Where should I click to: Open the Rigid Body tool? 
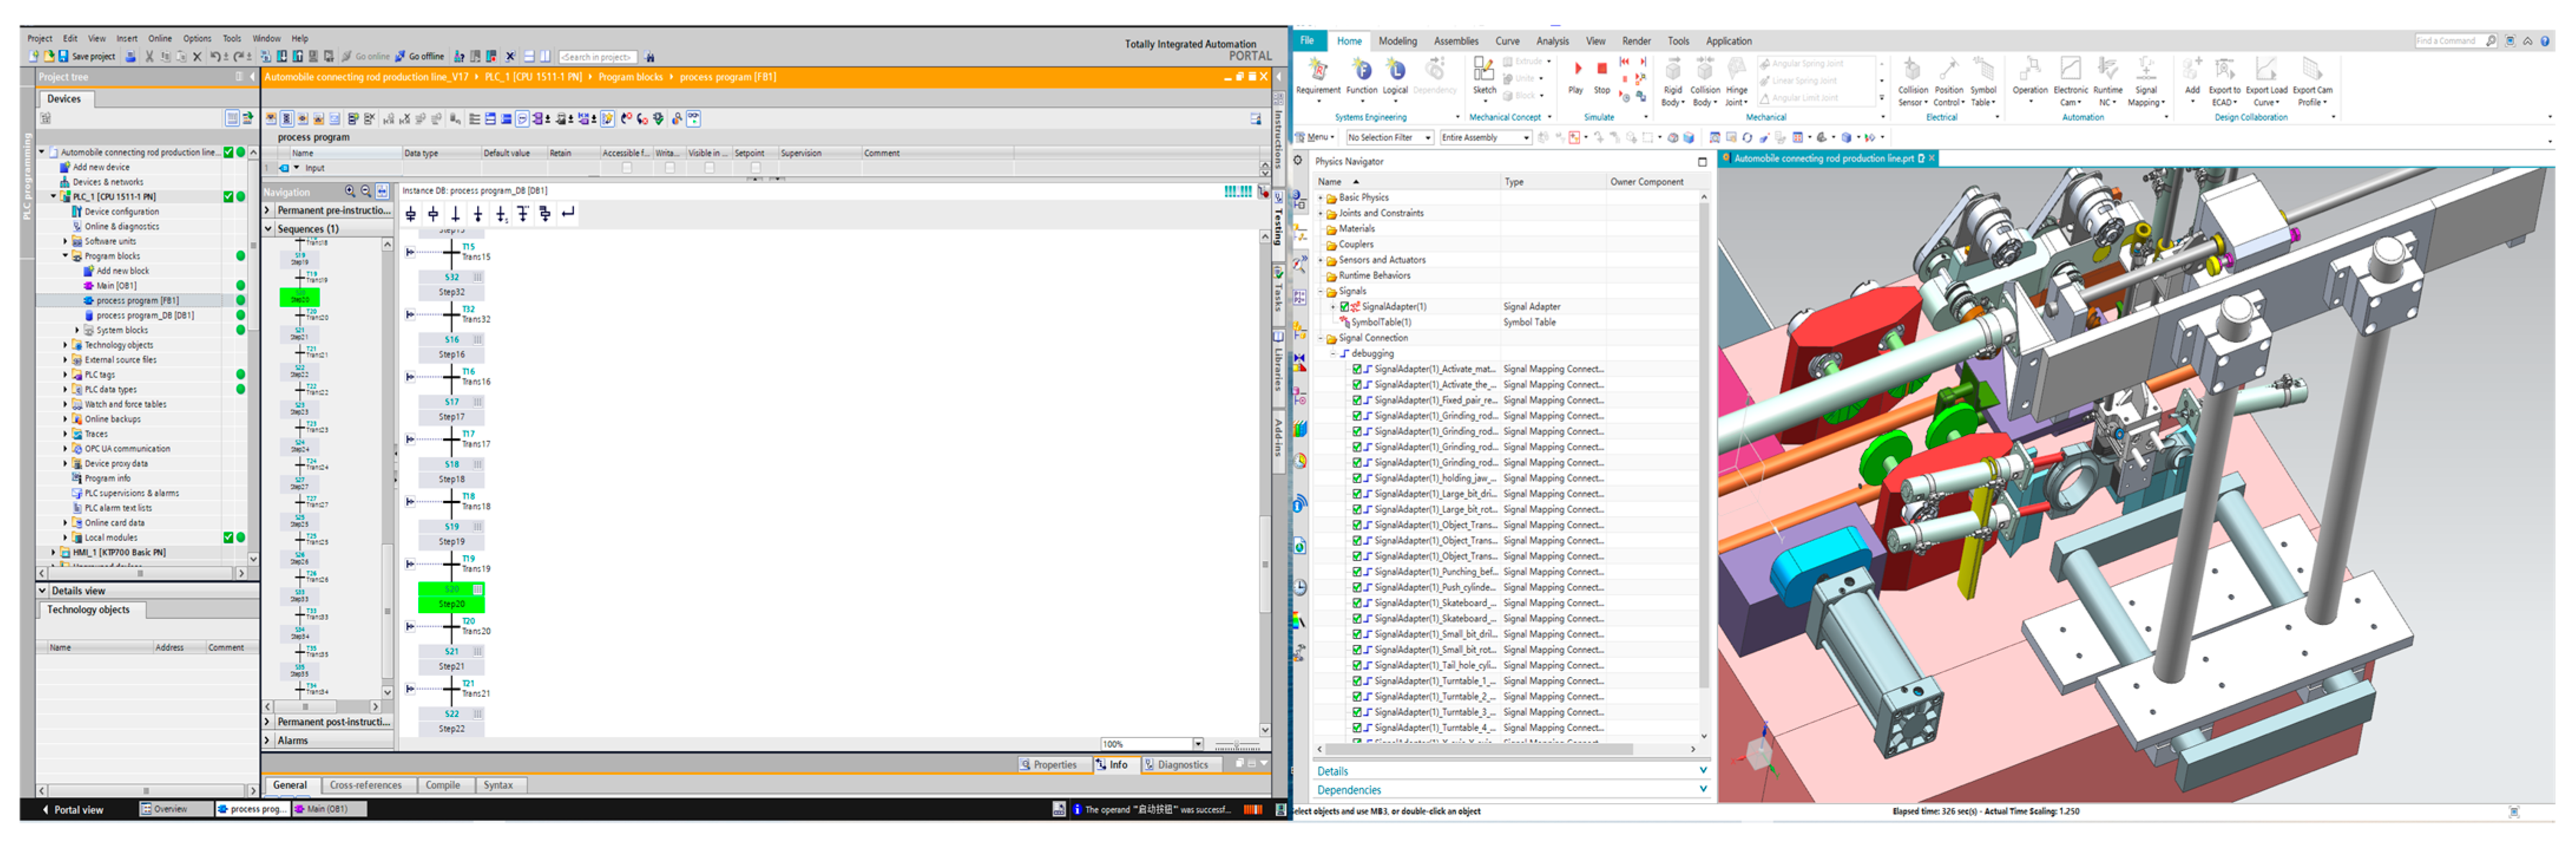(x=1672, y=72)
